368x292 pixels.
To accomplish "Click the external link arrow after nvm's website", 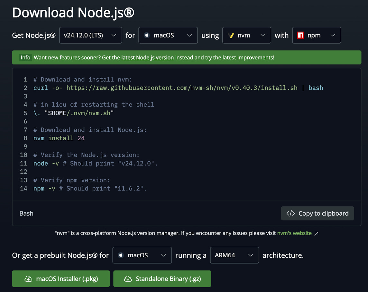I will coord(316,233).
